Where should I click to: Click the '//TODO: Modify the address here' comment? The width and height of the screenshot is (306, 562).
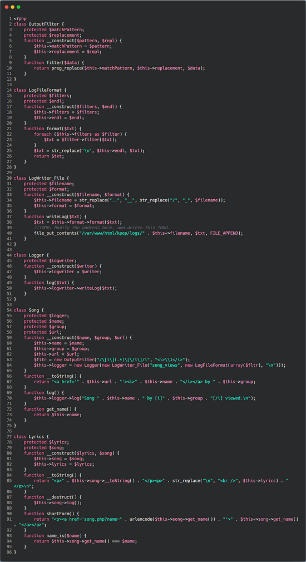tap(102, 228)
